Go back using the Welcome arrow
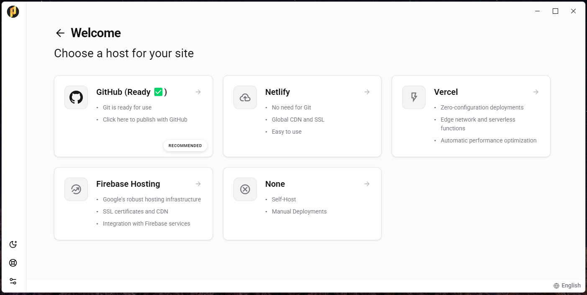This screenshot has width=587, height=295. pos(60,33)
